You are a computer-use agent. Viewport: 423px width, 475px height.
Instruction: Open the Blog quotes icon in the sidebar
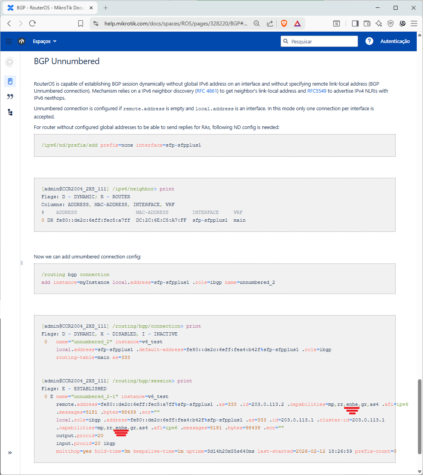click(10, 97)
